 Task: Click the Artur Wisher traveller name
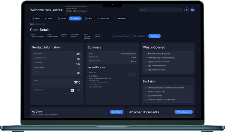point(93,76)
